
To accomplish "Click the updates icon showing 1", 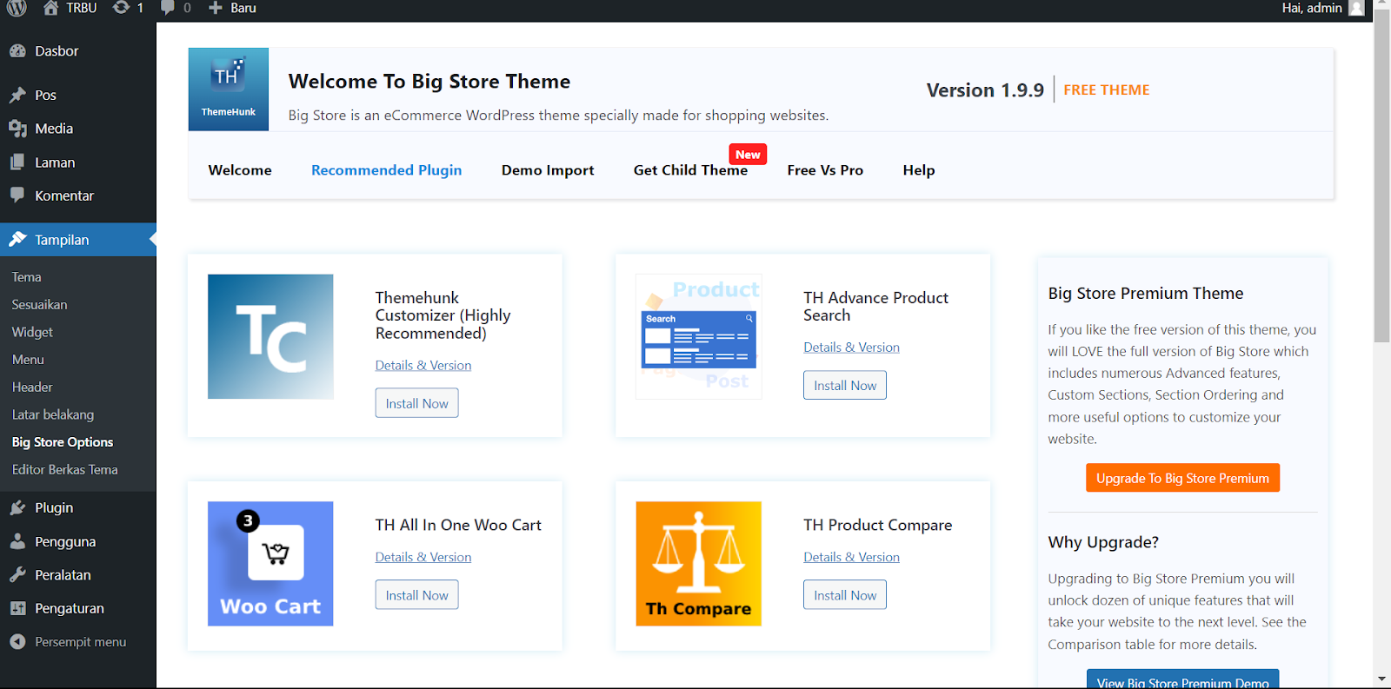I will point(121,8).
